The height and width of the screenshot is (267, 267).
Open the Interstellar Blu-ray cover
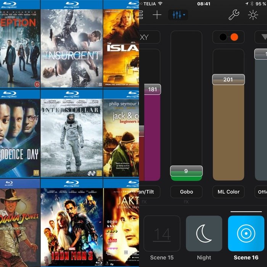point(72,133)
